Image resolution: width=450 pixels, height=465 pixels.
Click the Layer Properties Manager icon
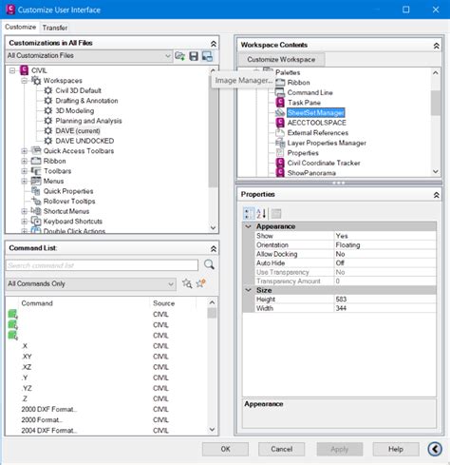point(280,143)
